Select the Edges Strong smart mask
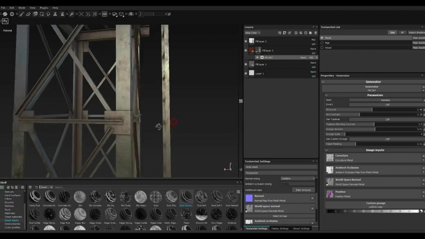The image size is (425, 239). point(125,216)
